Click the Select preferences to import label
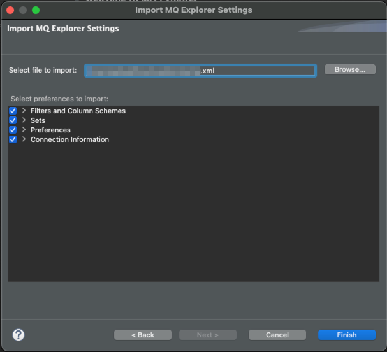The image size is (387, 352). tap(59, 99)
